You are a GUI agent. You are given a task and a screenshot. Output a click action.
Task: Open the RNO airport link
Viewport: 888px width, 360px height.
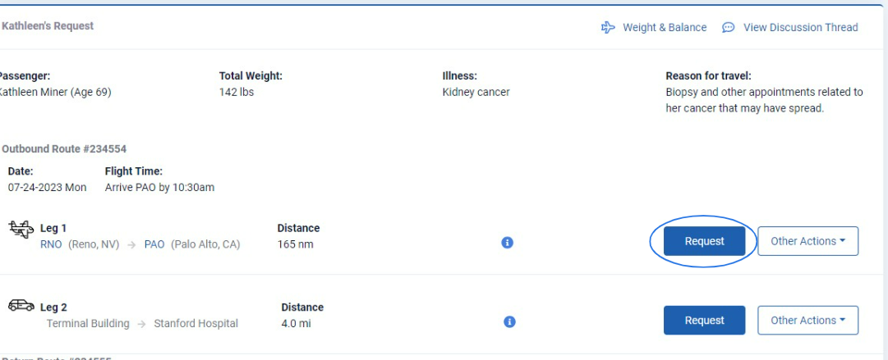[51, 244]
